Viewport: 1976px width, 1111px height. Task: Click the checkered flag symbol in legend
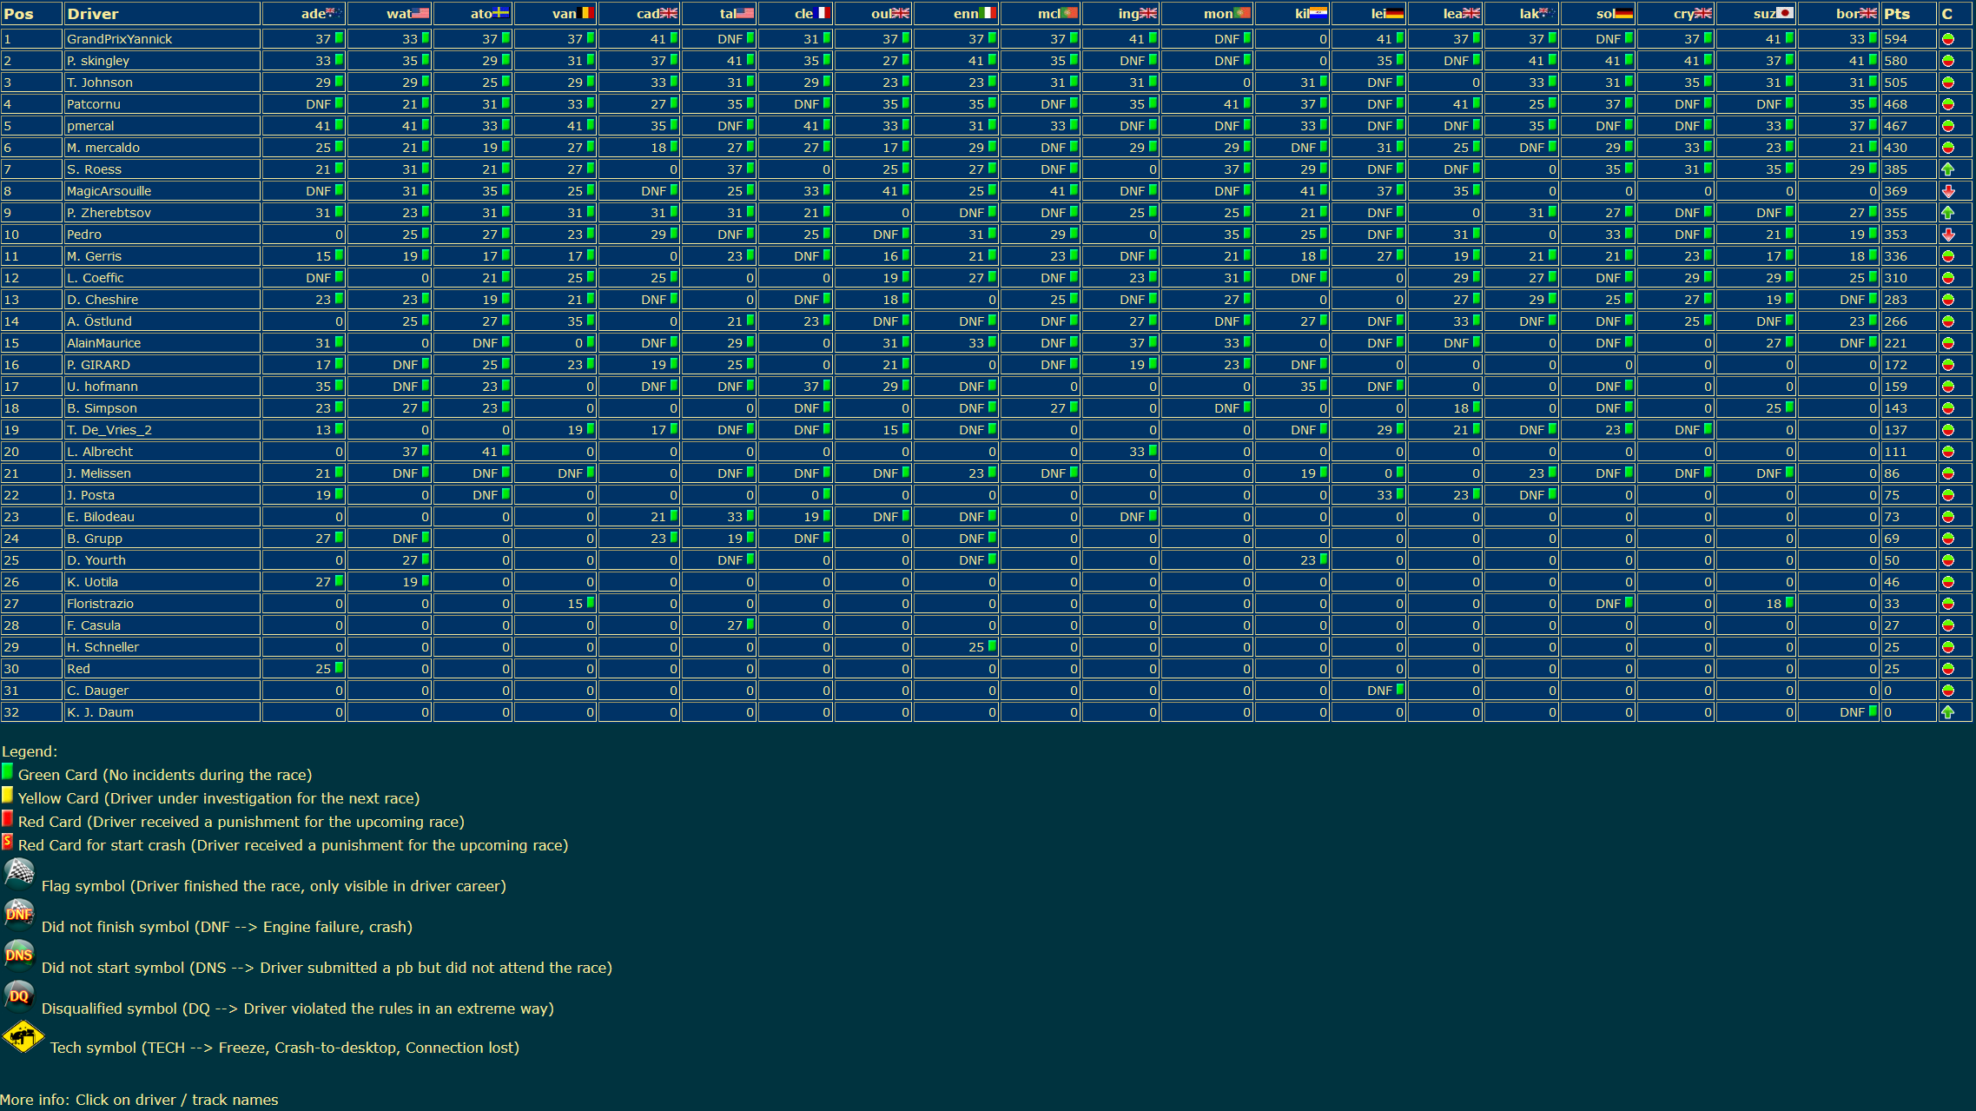point(19,873)
